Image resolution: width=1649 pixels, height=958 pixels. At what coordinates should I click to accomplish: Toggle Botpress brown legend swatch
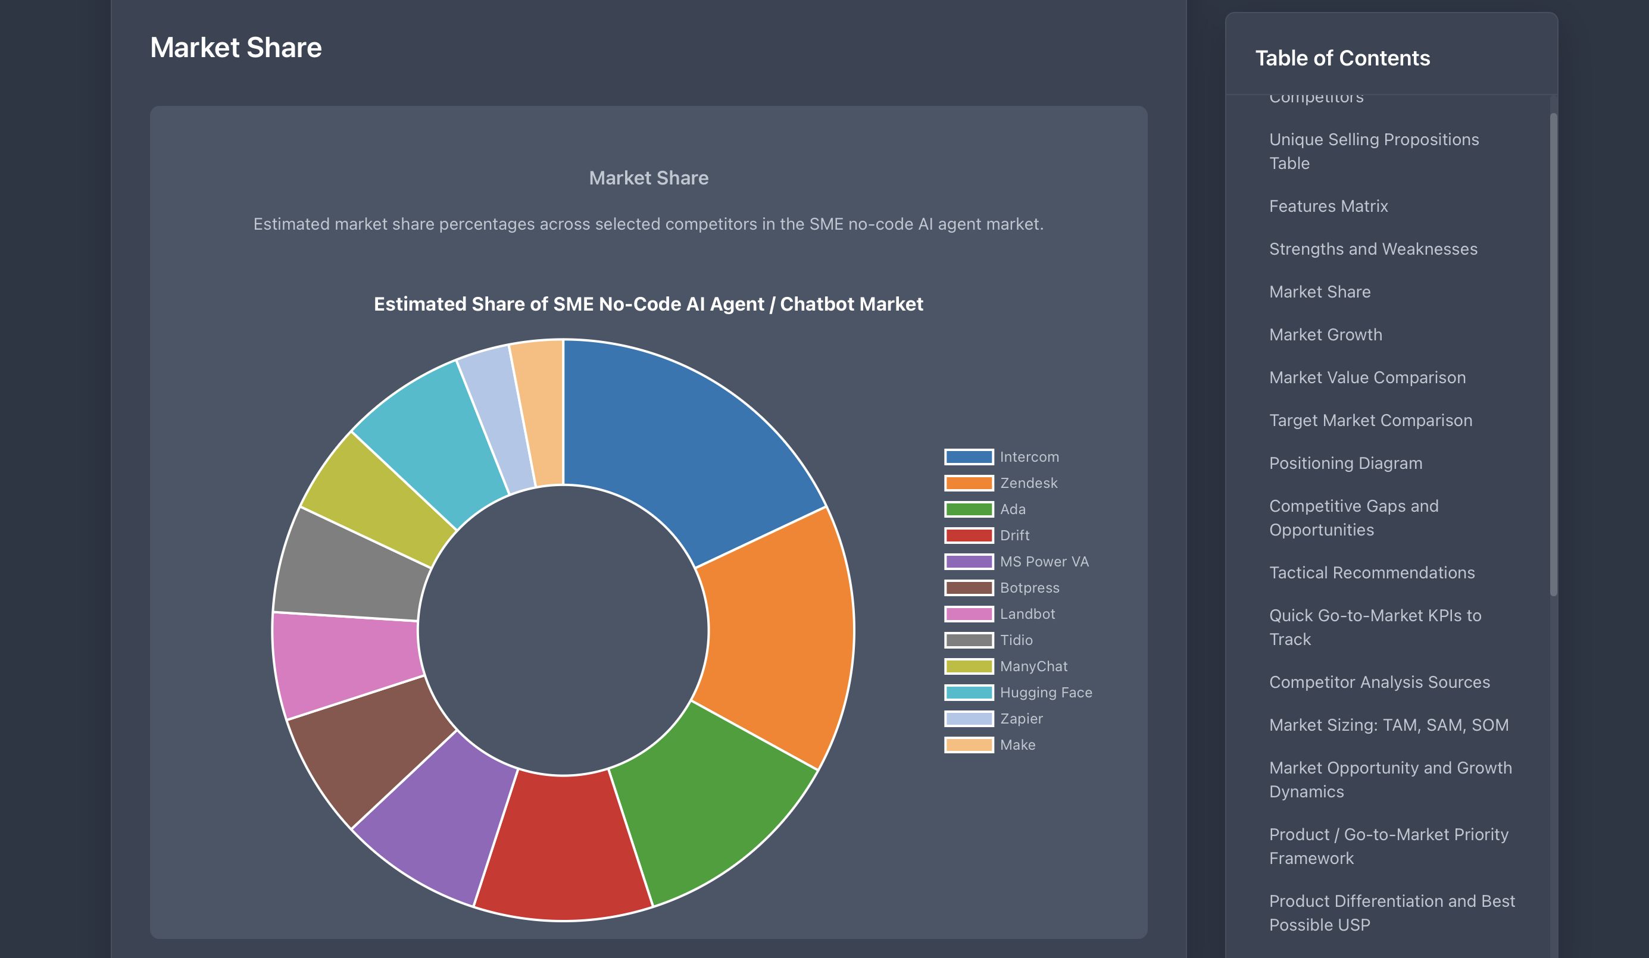click(969, 588)
